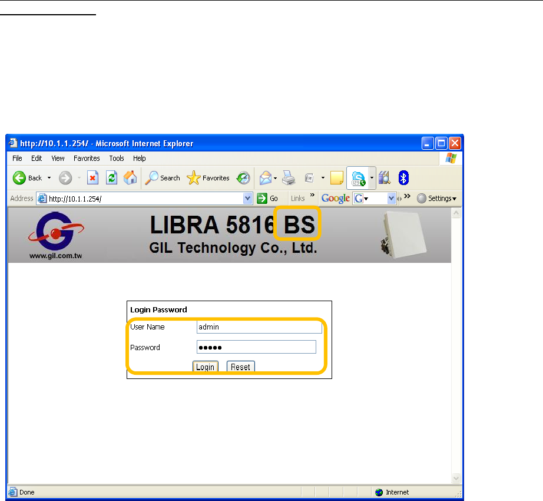Click the Password input field

(x=256, y=347)
